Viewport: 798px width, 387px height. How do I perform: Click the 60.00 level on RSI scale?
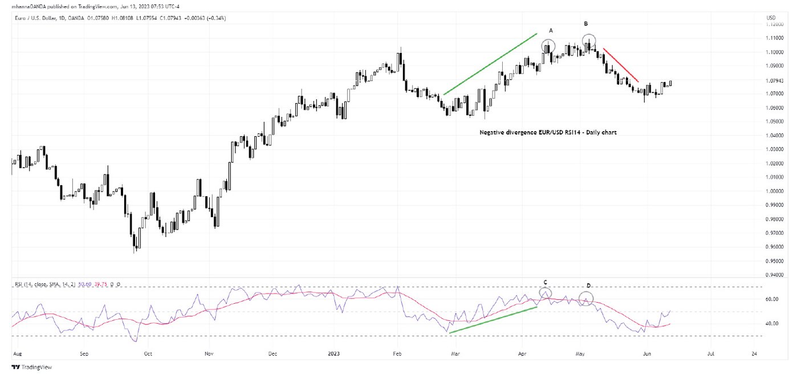coord(771,299)
